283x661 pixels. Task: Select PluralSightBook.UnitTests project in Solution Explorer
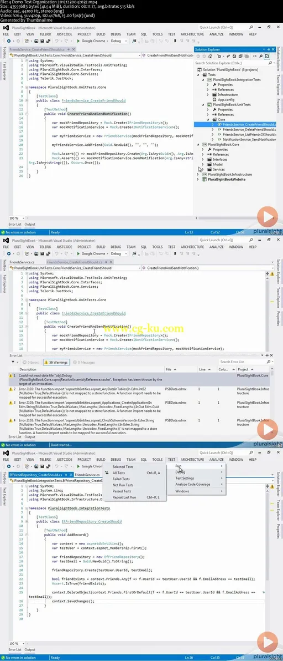[x=232, y=105]
